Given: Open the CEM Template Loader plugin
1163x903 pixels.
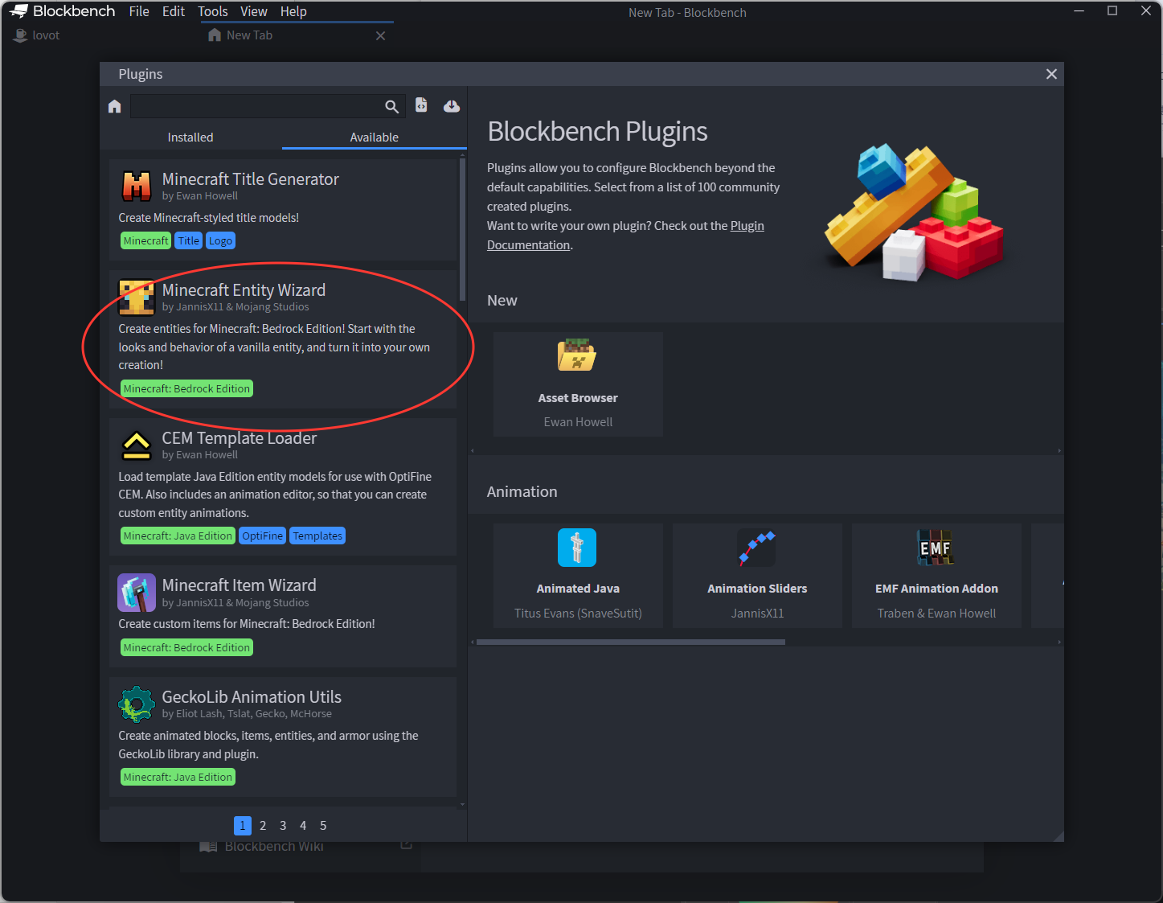Looking at the screenshot, I should (283, 486).
